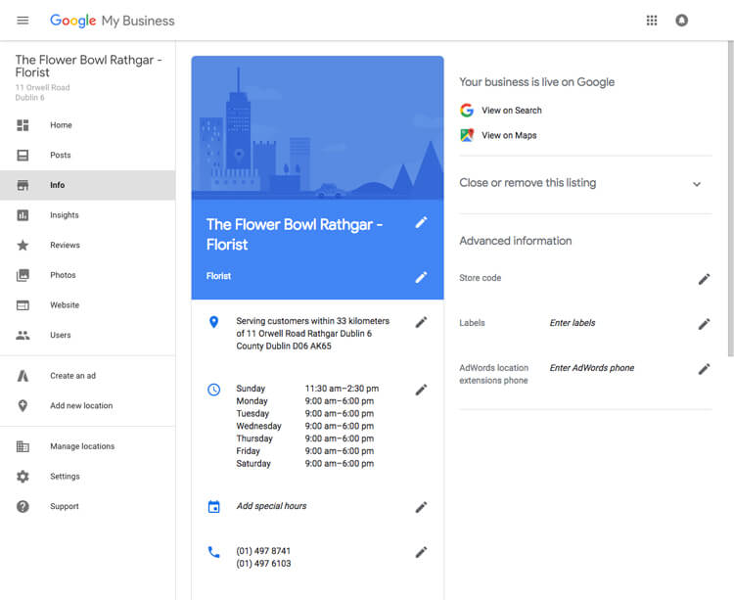Click the Home dashboard icon in sidebar

(x=23, y=125)
